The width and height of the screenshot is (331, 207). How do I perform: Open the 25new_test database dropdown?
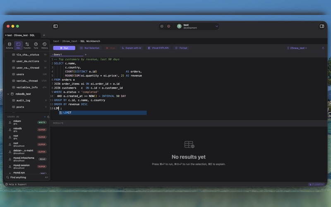(x=297, y=48)
